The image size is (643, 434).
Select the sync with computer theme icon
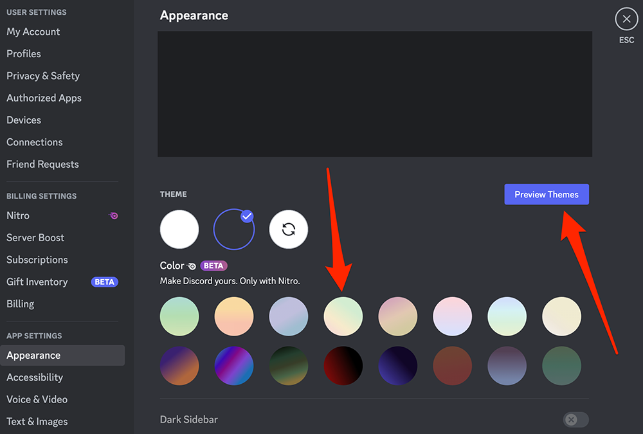point(288,230)
